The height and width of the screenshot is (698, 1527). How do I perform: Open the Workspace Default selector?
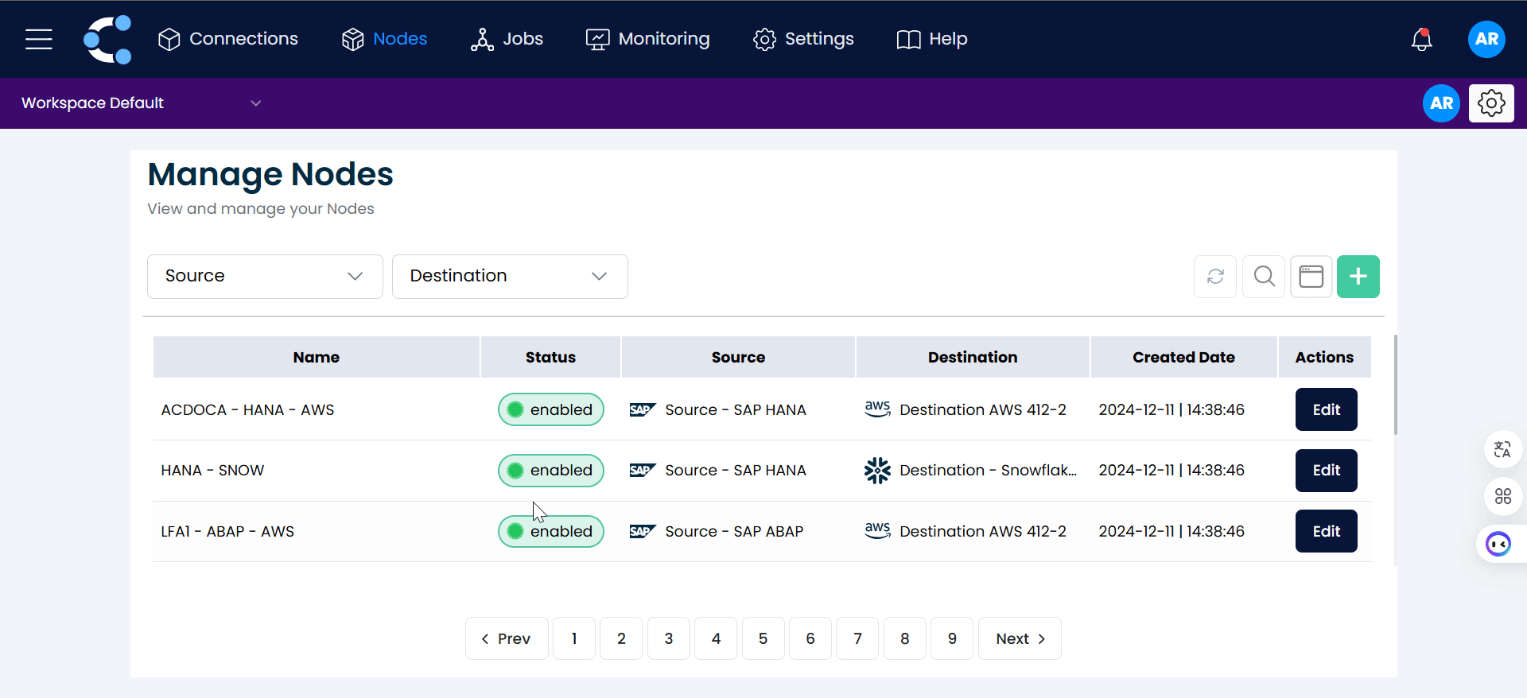pos(141,103)
